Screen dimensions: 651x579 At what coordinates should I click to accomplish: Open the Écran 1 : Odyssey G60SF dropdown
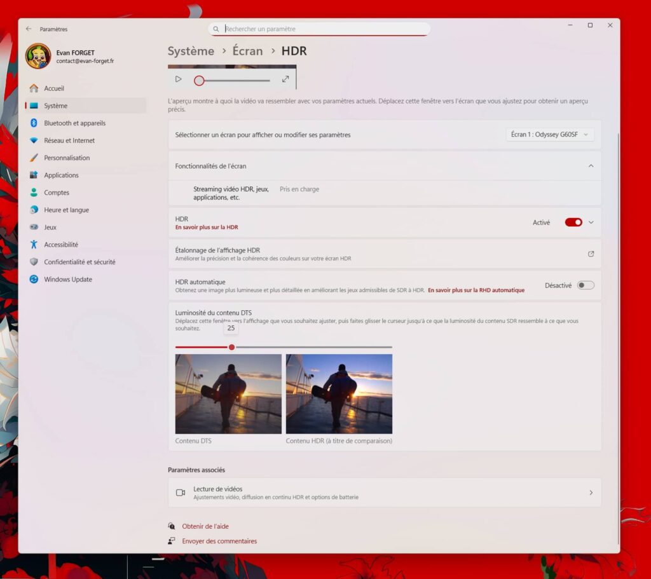point(551,135)
